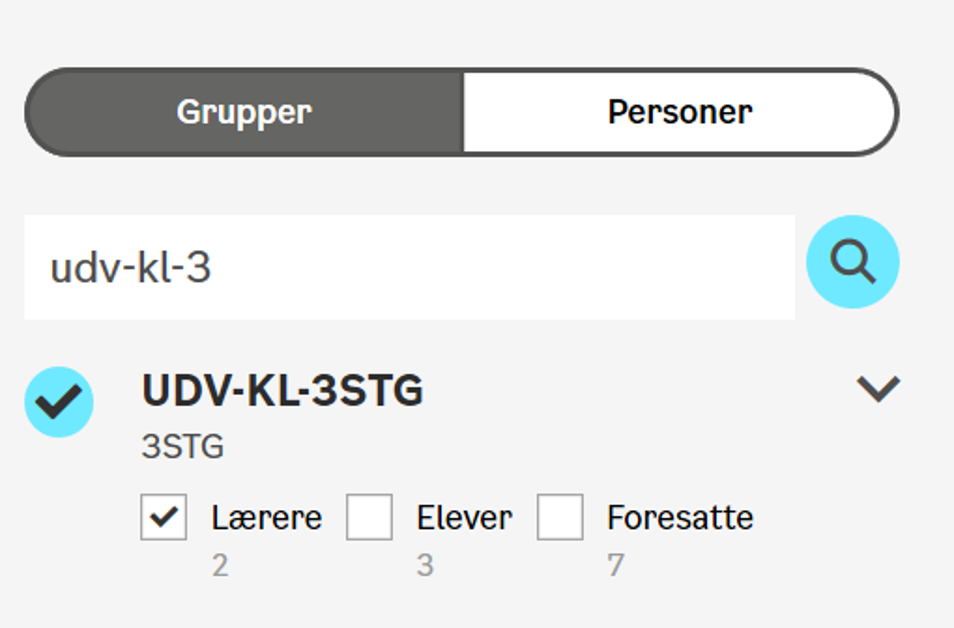Click the Lærere member count 2
The width and height of the screenshot is (954, 628).
tap(220, 565)
